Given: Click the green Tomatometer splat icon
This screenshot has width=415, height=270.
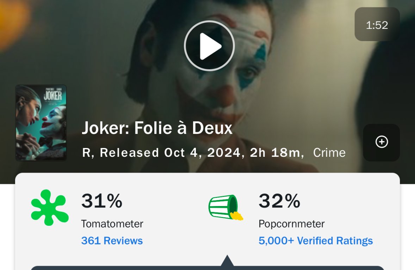Looking at the screenshot, I should click(x=50, y=207).
